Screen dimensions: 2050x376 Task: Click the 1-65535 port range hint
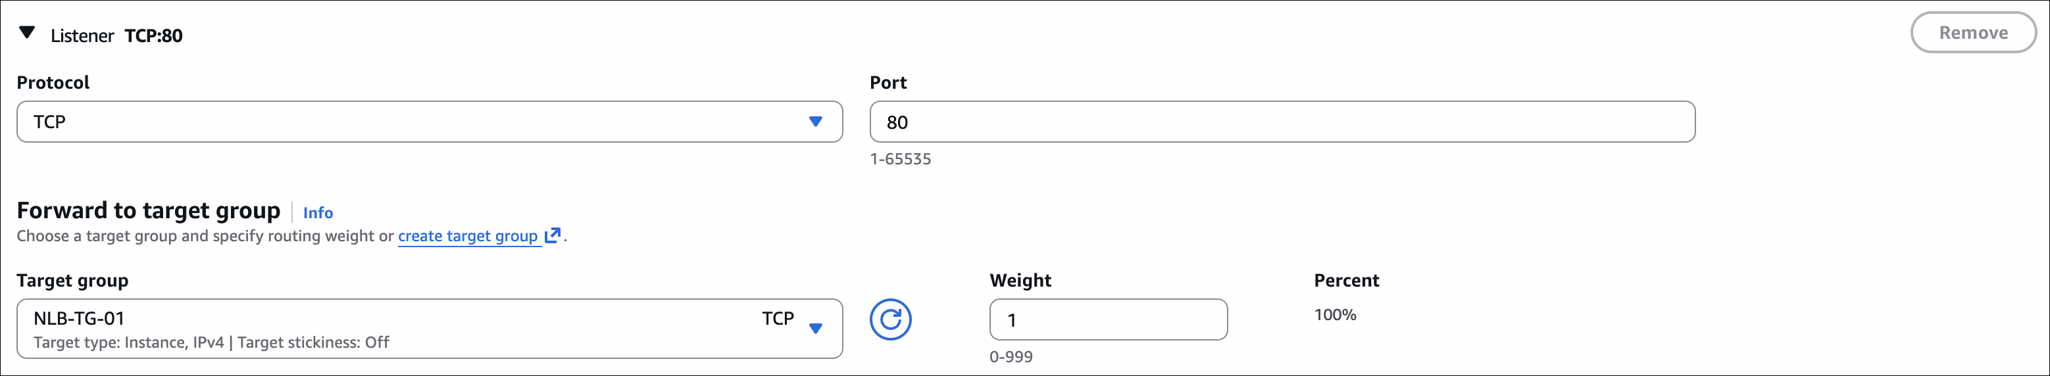point(900,159)
